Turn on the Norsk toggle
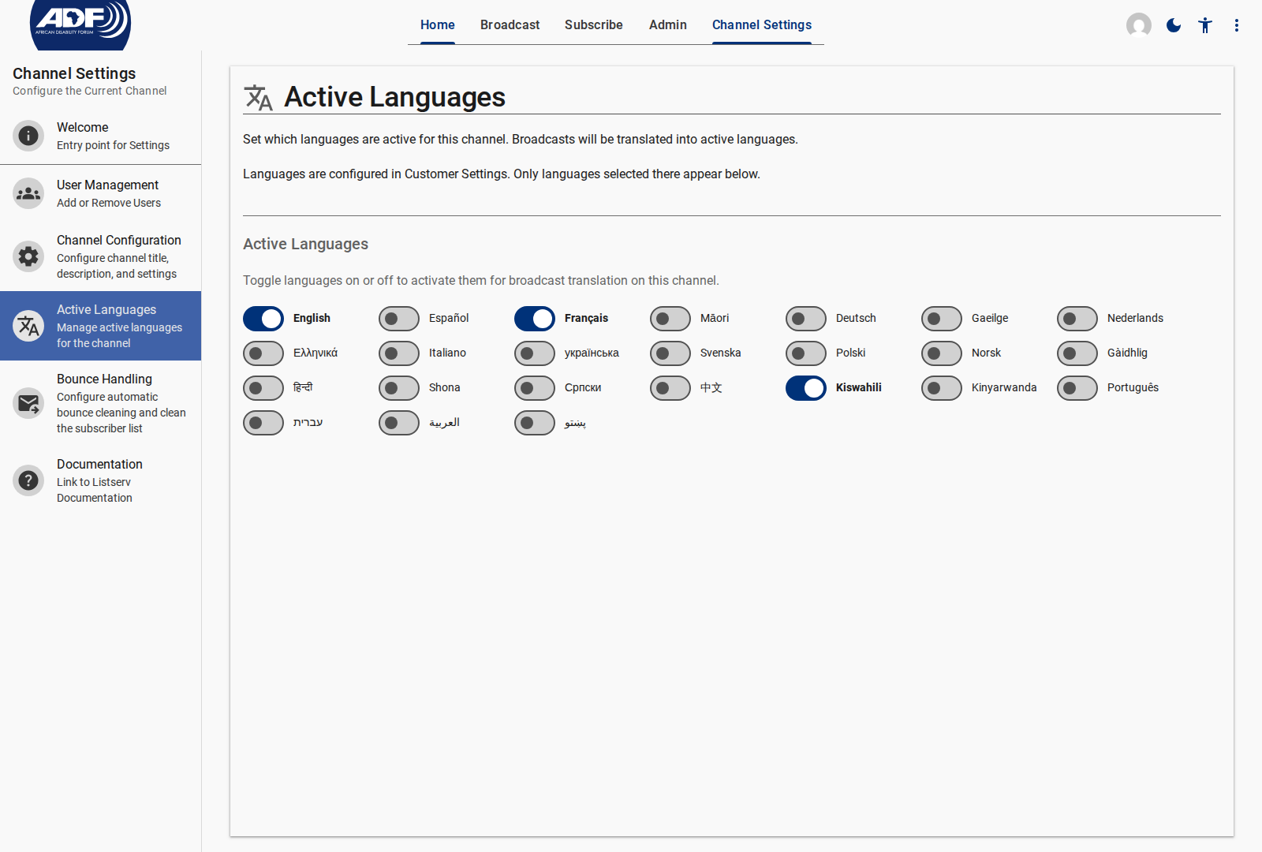 (x=942, y=353)
